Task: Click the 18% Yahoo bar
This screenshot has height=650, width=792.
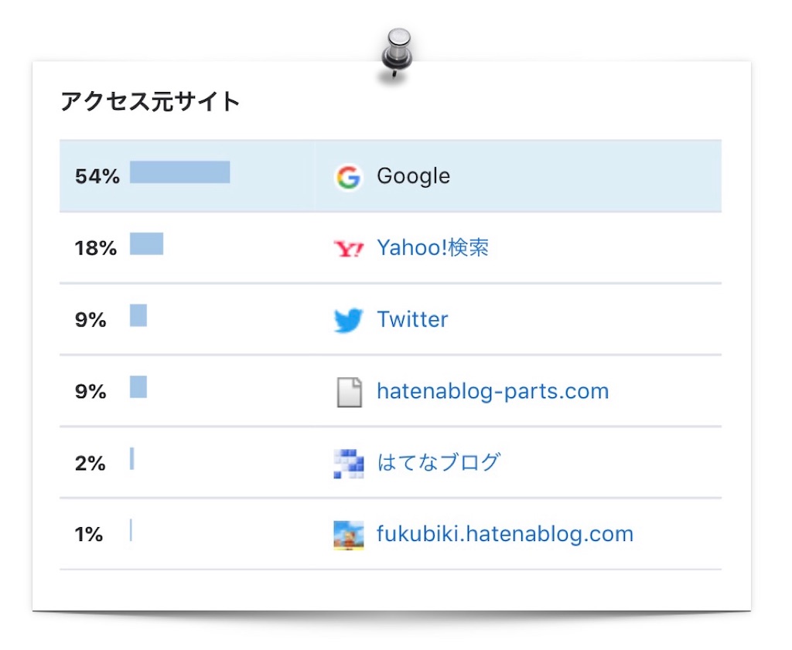Action: pyautogui.click(x=146, y=243)
